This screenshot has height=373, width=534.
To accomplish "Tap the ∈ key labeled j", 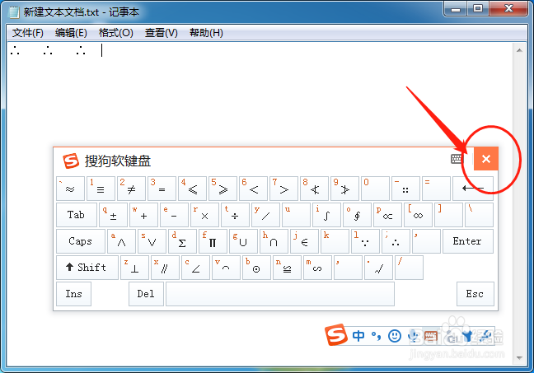I will [304, 241].
